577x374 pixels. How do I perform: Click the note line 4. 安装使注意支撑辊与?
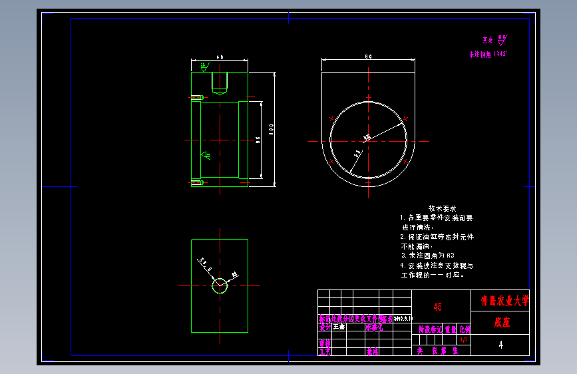(437, 266)
